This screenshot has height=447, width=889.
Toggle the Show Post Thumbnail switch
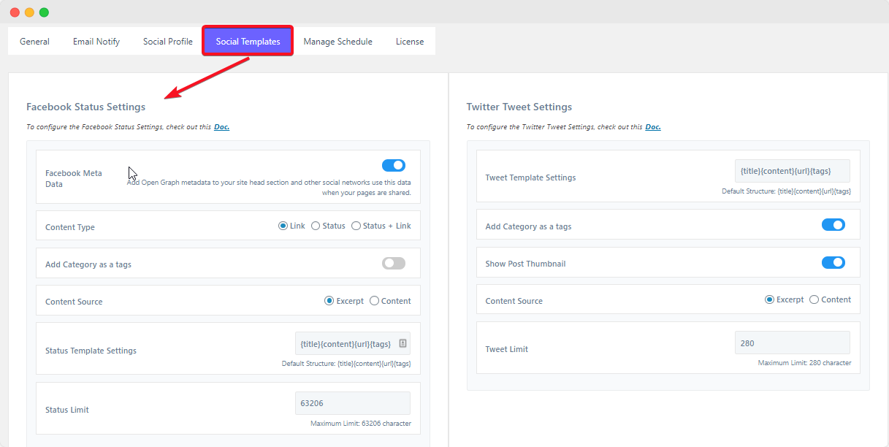click(833, 262)
